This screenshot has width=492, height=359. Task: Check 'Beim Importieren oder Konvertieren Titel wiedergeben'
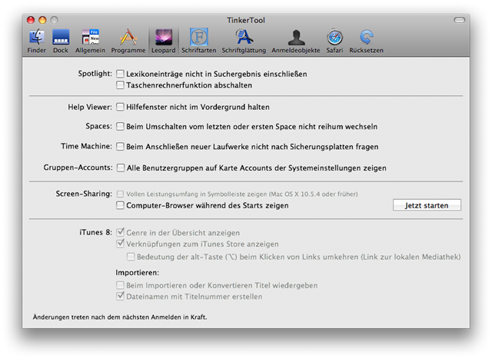120,285
